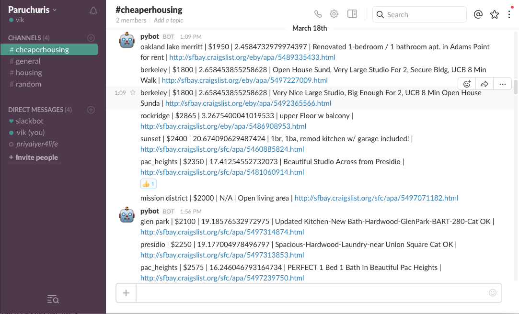The width and height of the screenshot is (519, 314).
Task: Toggle the channel details pane
Action: click(352, 13)
